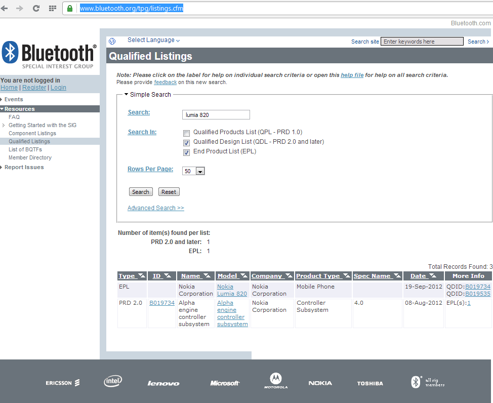
Task: Click the Search button in form
Action: (141, 191)
